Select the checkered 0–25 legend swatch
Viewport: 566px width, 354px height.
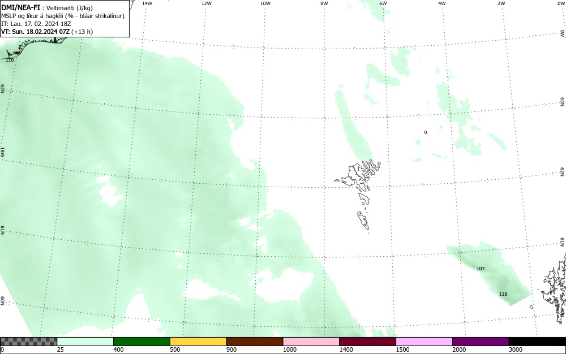(x=29, y=342)
